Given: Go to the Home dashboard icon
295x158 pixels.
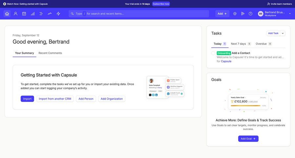Looking at the screenshot, I should click(x=7, y=14).
